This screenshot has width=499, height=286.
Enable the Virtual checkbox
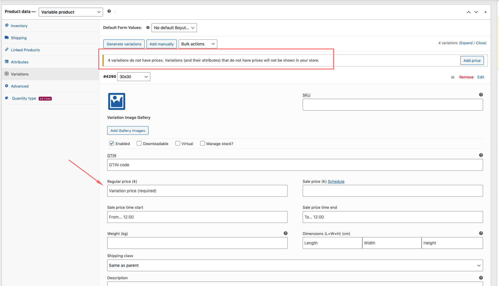click(178, 143)
